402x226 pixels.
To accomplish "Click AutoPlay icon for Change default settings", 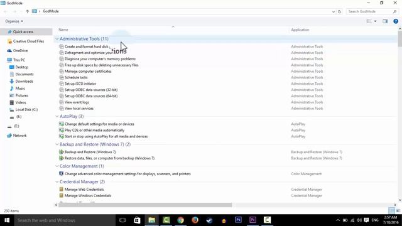I will (62, 124).
